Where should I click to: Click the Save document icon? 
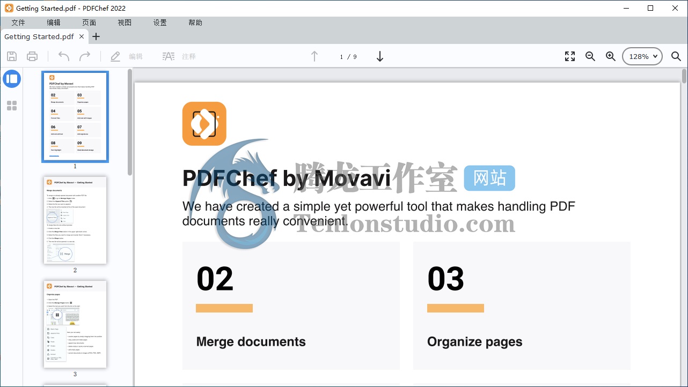[x=12, y=56]
